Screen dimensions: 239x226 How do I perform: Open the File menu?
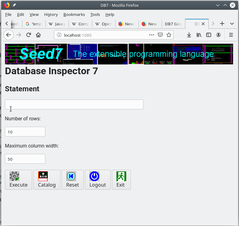(x=8, y=15)
